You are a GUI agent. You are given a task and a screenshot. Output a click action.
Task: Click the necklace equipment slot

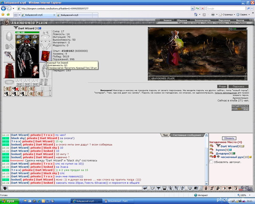click(x=45, y=37)
